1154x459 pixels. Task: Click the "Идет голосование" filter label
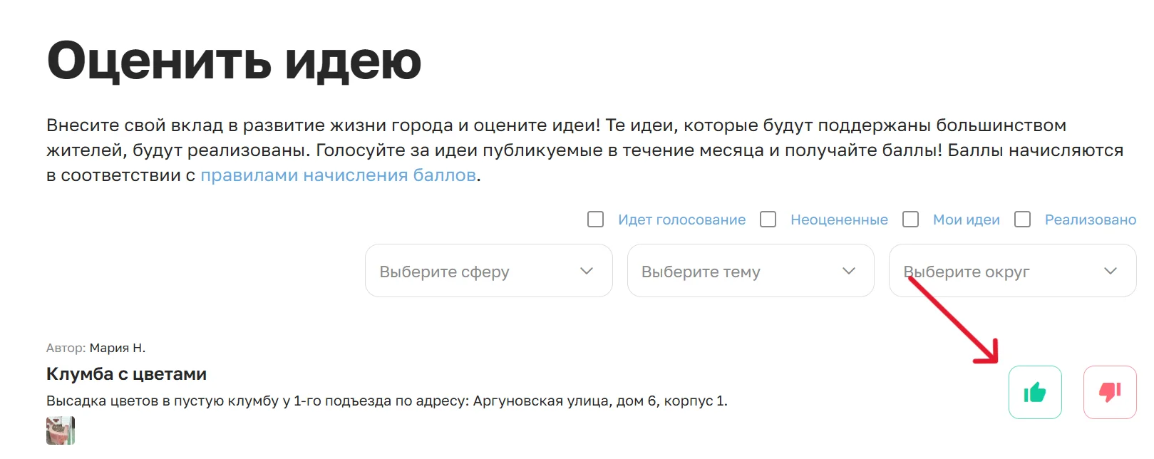coord(682,220)
